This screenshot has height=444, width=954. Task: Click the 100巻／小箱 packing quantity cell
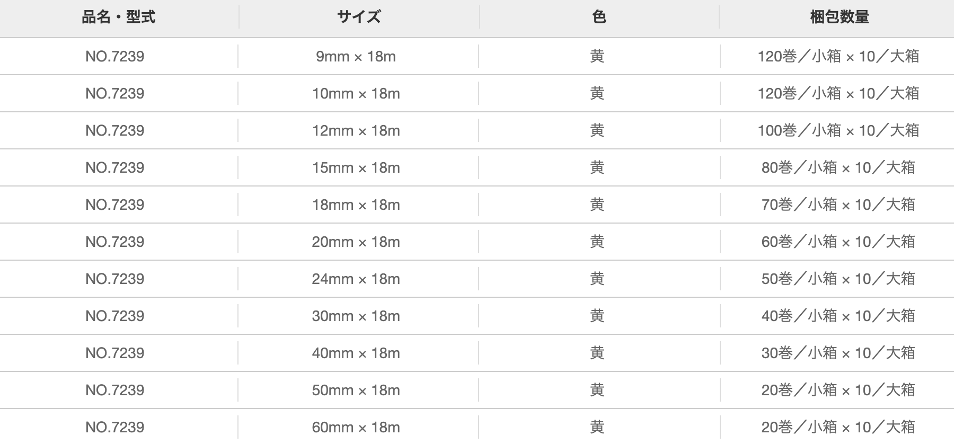click(x=838, y=131)
